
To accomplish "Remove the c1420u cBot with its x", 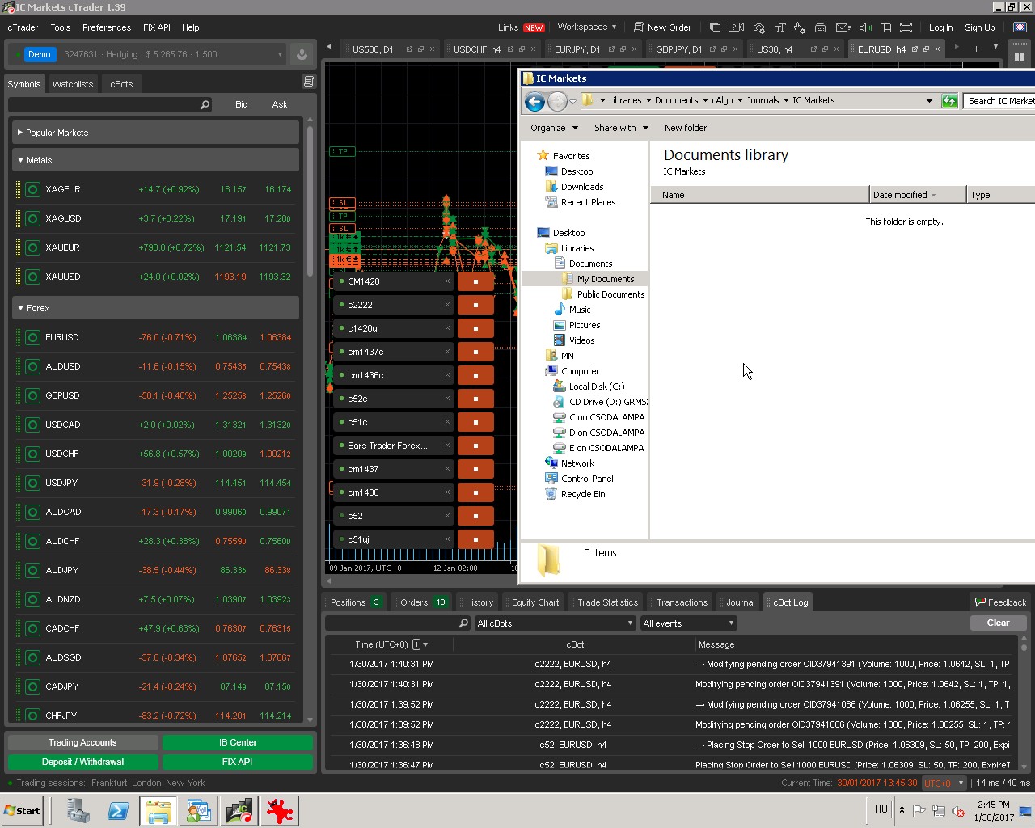I will tap(447, 328).
